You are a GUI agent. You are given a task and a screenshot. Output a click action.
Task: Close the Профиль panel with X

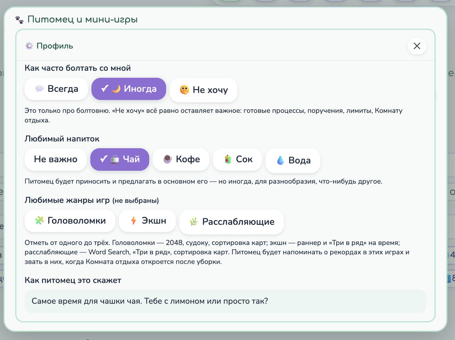point(417,46)
